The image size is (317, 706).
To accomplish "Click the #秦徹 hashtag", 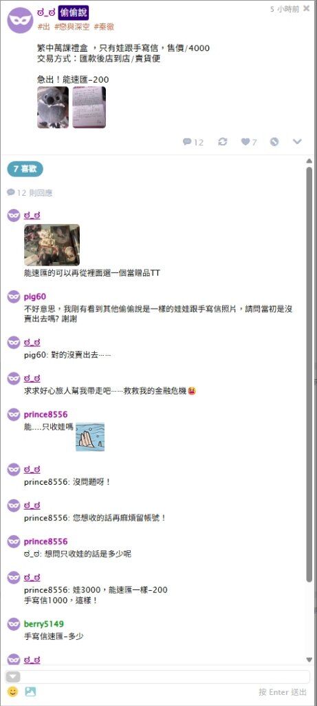I will pos(104,27).
